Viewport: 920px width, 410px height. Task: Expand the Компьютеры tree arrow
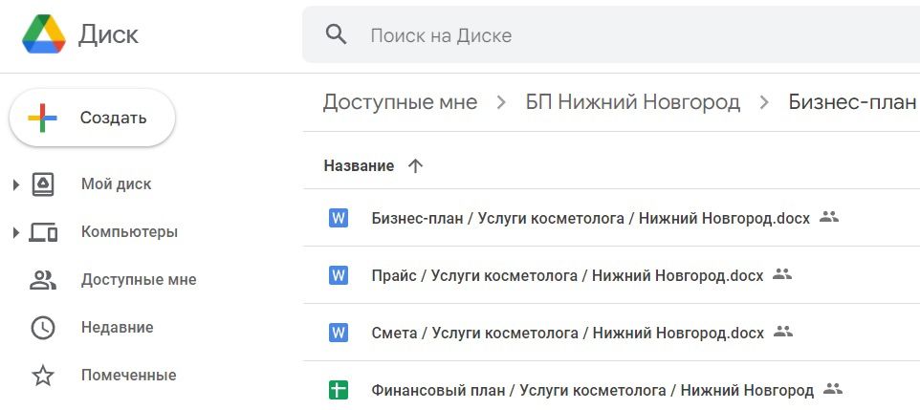pyautogui.click(x=16, y=233)
